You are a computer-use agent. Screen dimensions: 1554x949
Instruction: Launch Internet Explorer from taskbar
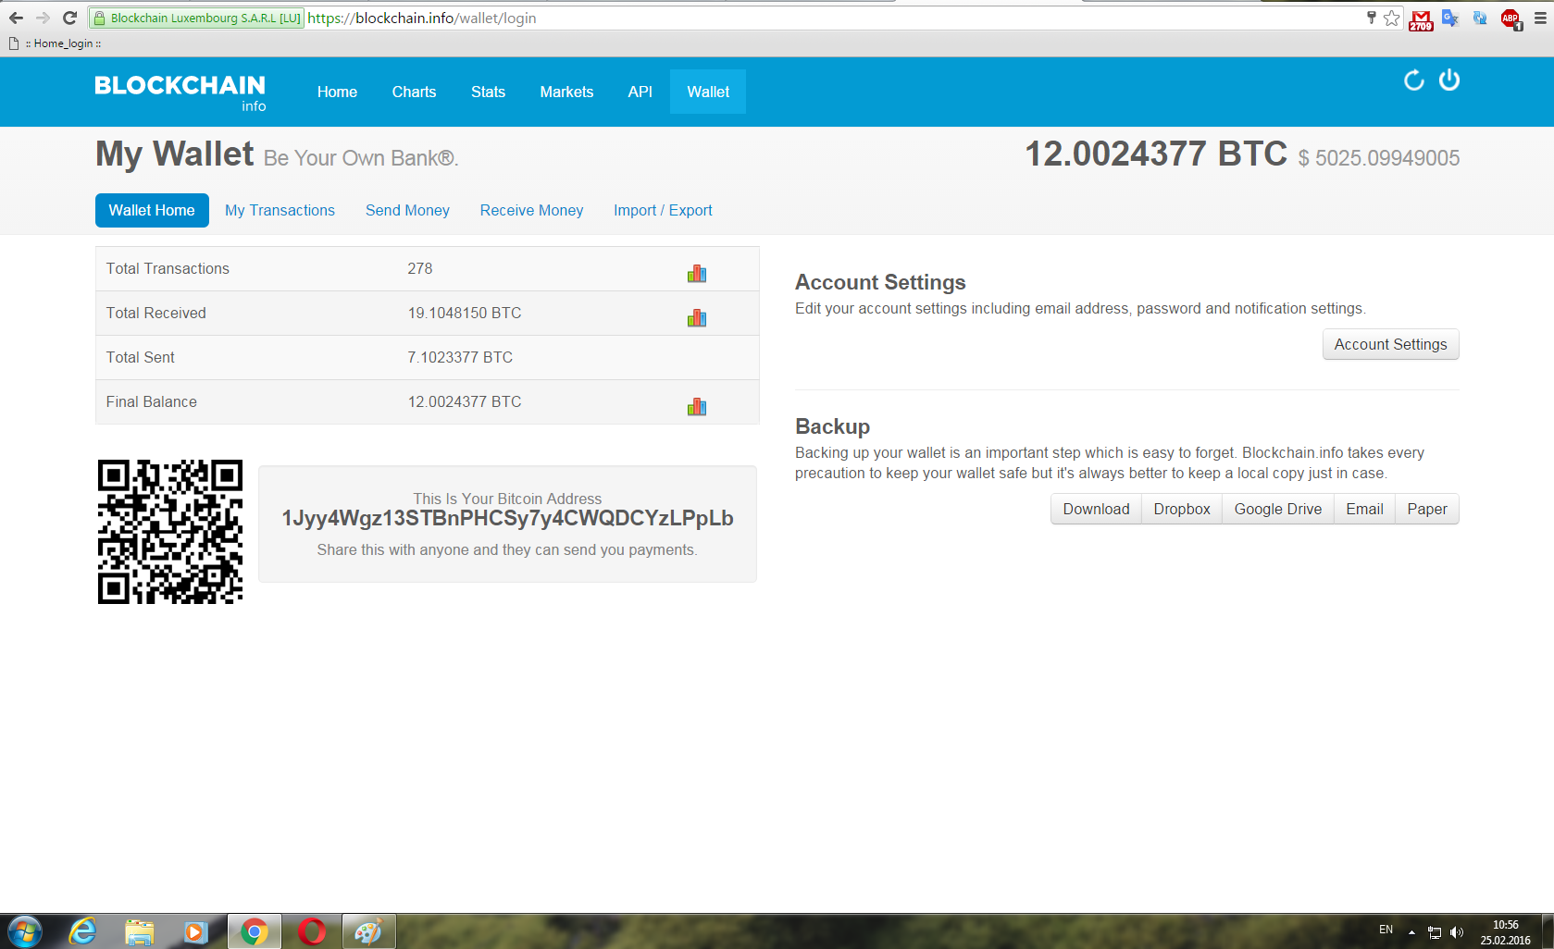82,931
